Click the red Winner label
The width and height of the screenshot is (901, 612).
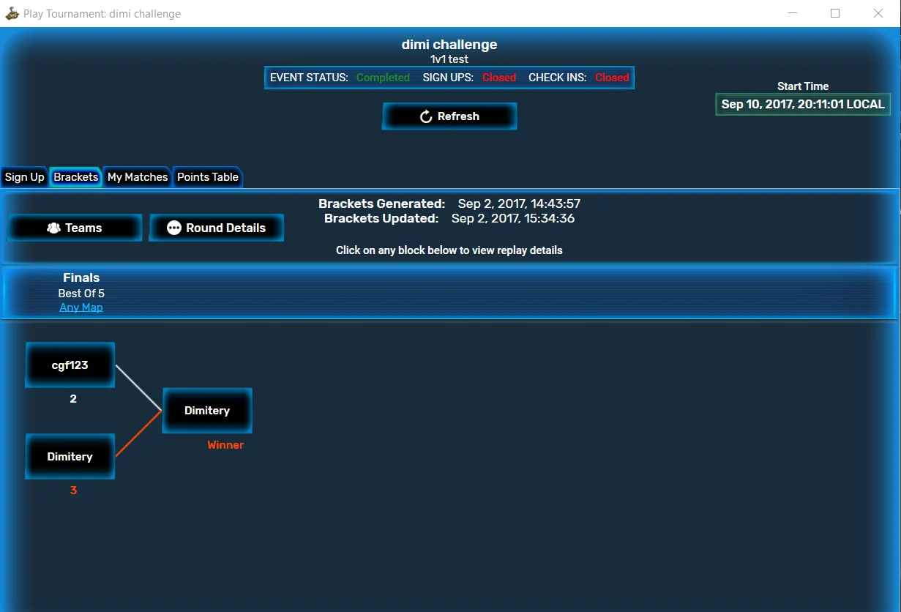(225, 445)
